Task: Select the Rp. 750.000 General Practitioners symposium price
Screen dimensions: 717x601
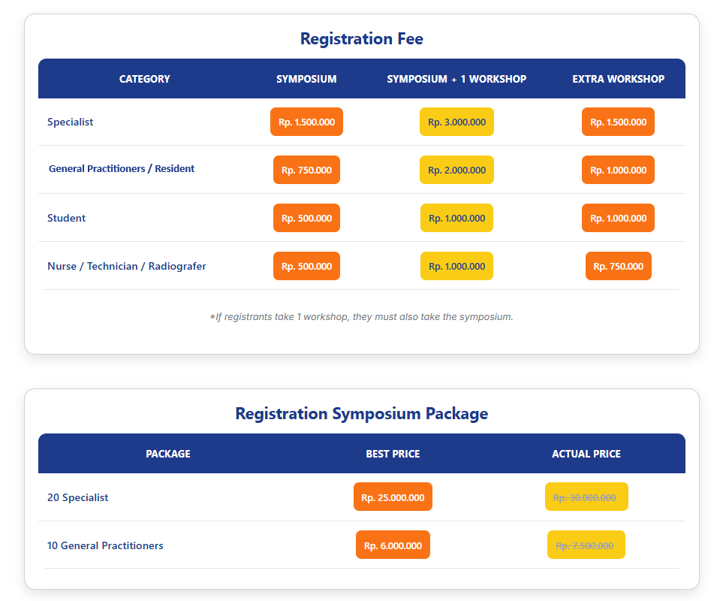Action: pyautogui.click(x=306, y=170)
